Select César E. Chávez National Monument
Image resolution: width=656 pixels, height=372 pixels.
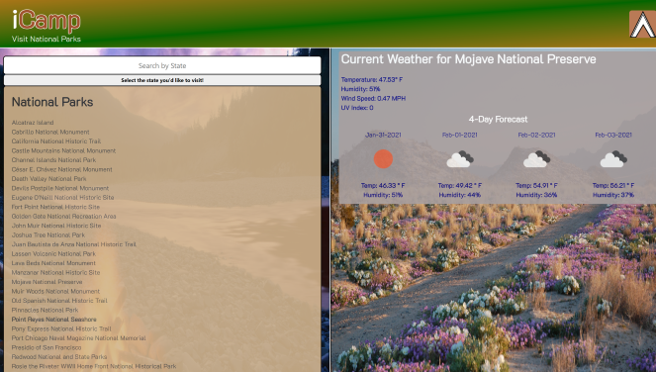(62, 169)
